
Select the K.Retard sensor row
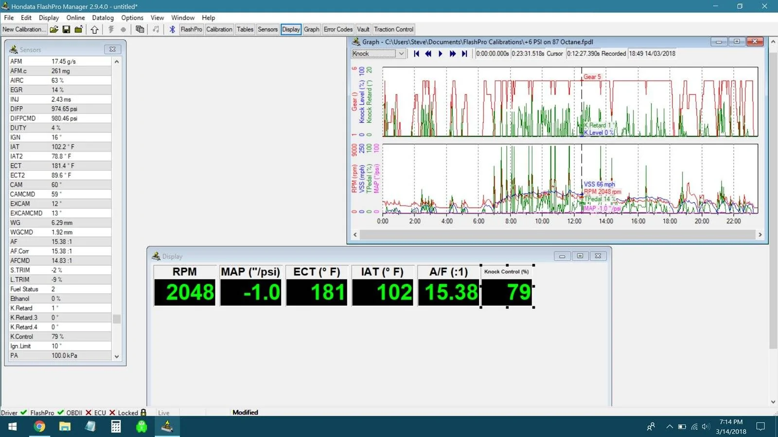coord(60,308)
